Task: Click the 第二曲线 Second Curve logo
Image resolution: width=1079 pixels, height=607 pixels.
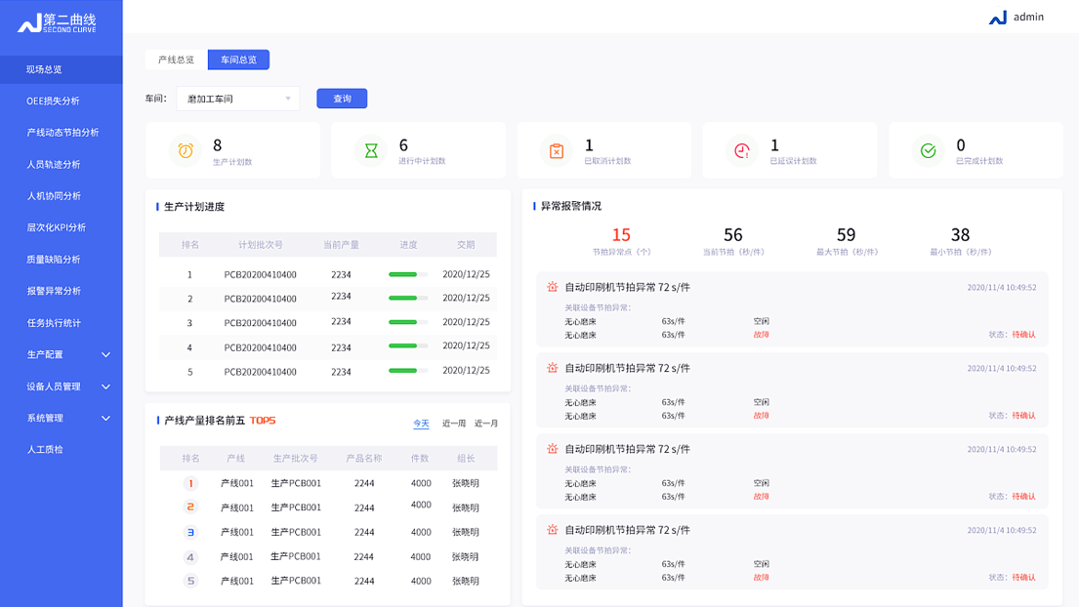Action: coord(59,22)
